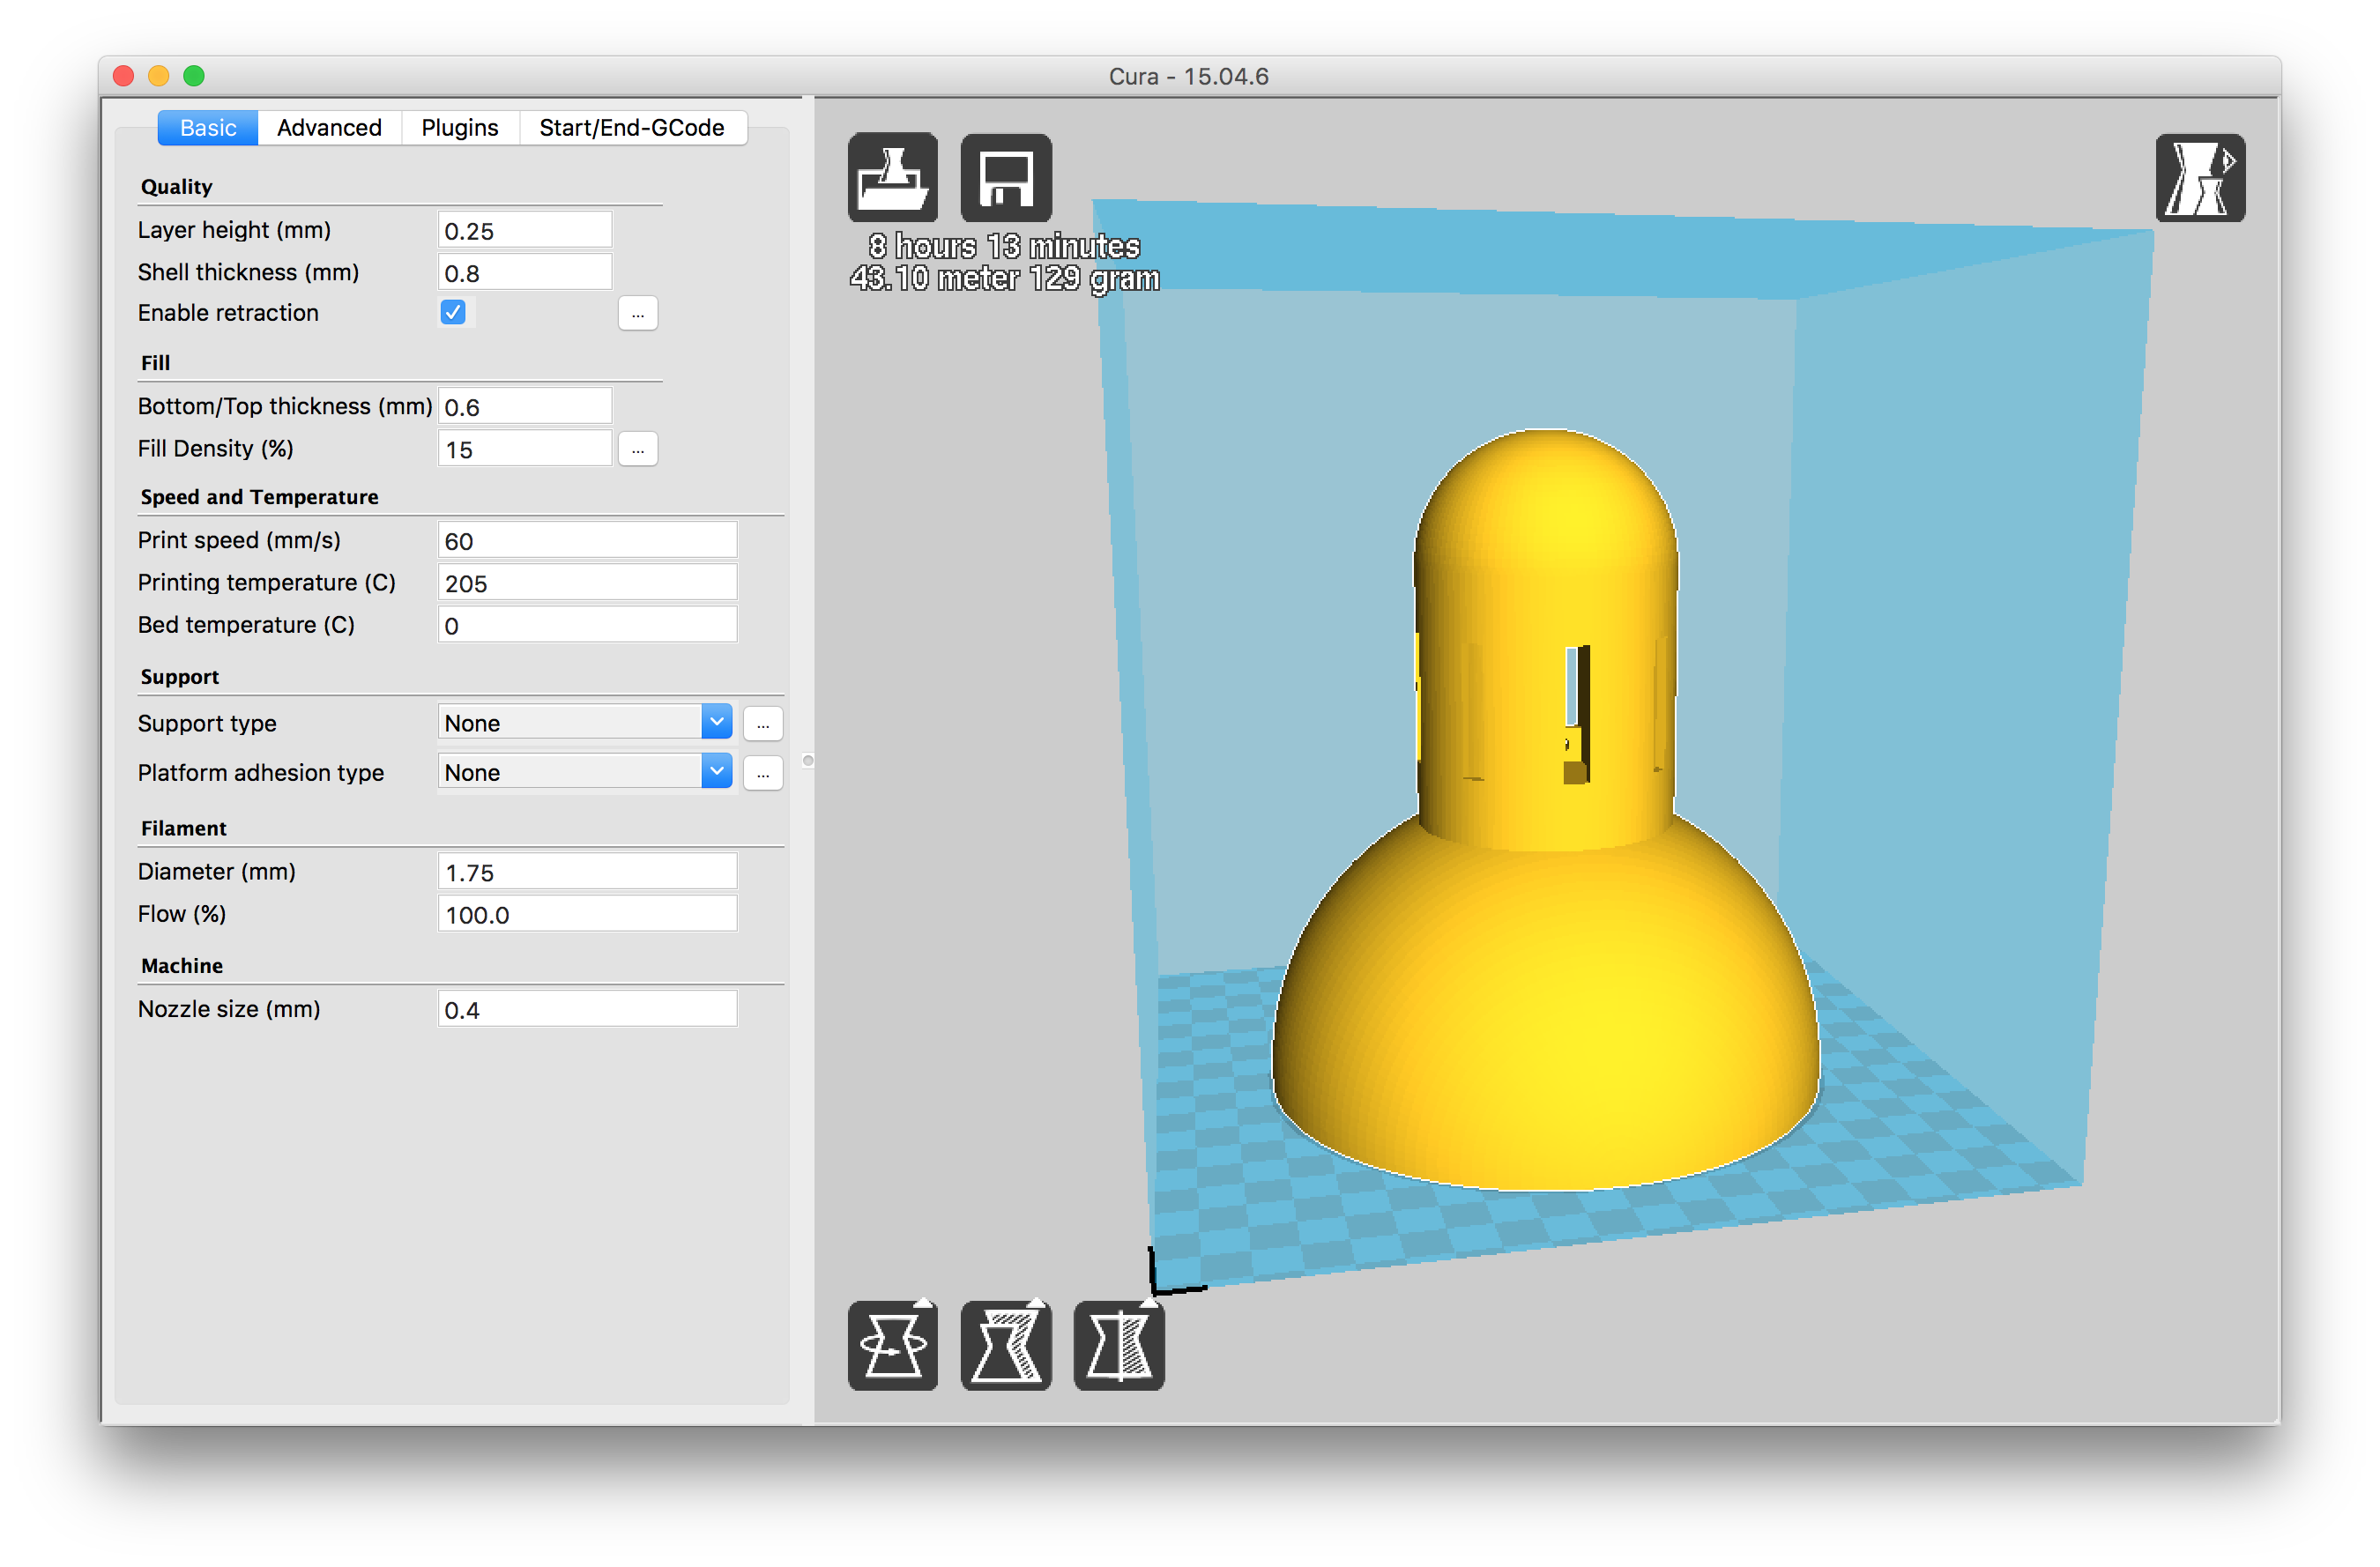Select the Mirror tool icon
This screenshot has width=2380, height=1567.
click(x=1119, y=1346)
